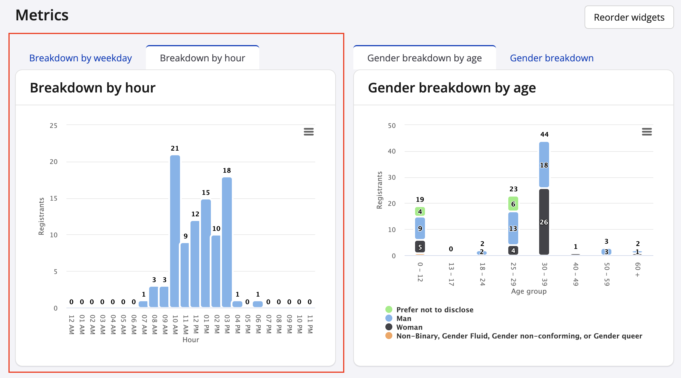
Task: Switch to the Gender breakdown tab
Action: [x=551, y=58]
